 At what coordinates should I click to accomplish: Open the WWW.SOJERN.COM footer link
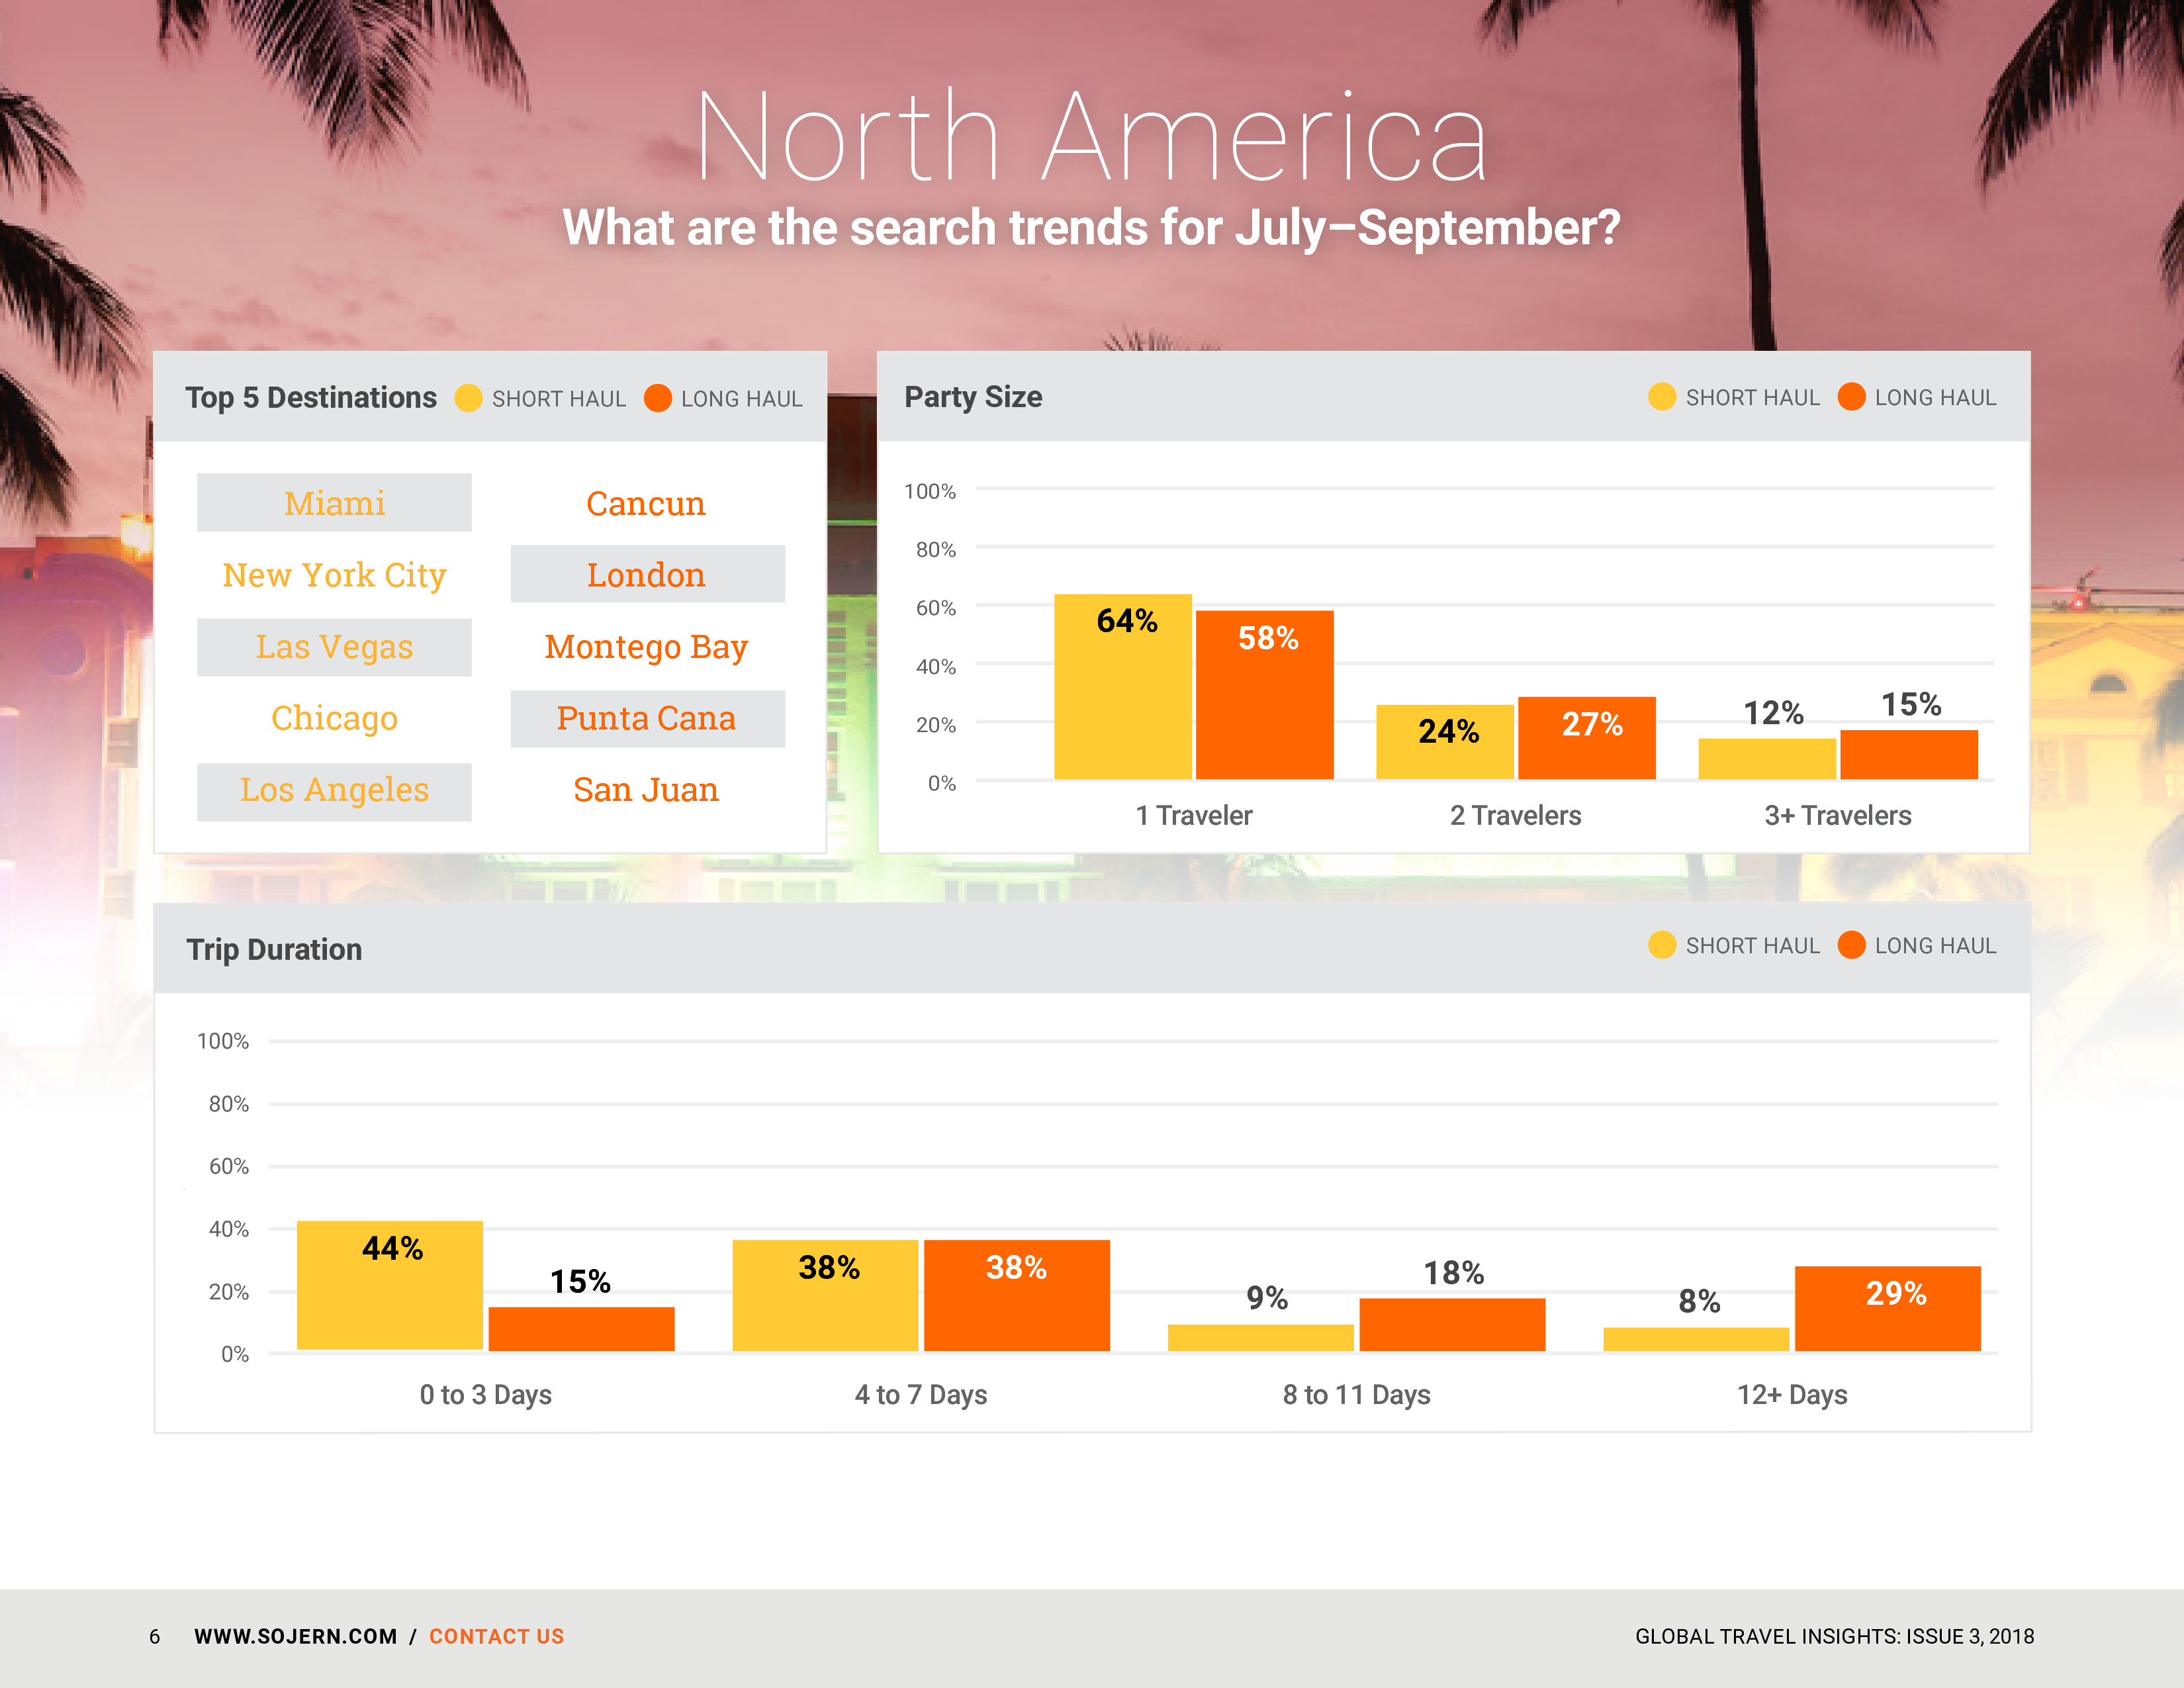[x=295, y=1636]
